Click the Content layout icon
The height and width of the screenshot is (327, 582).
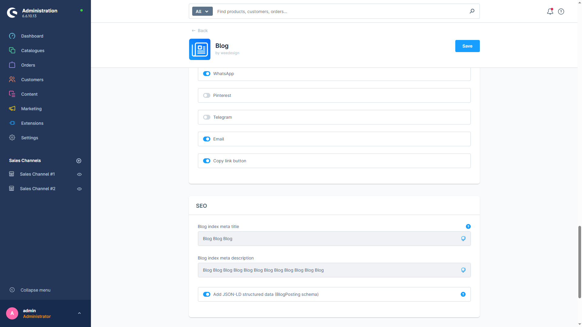pyautogui.click(x=12, y=94)
